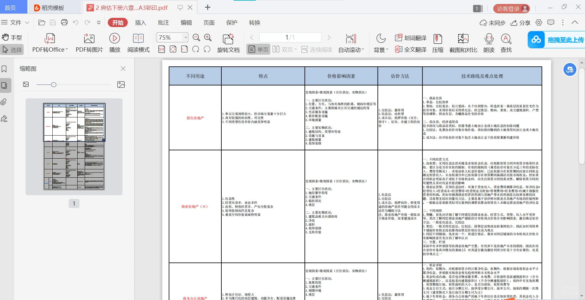Open the 稻壳模板 tab

pos(49,8)
